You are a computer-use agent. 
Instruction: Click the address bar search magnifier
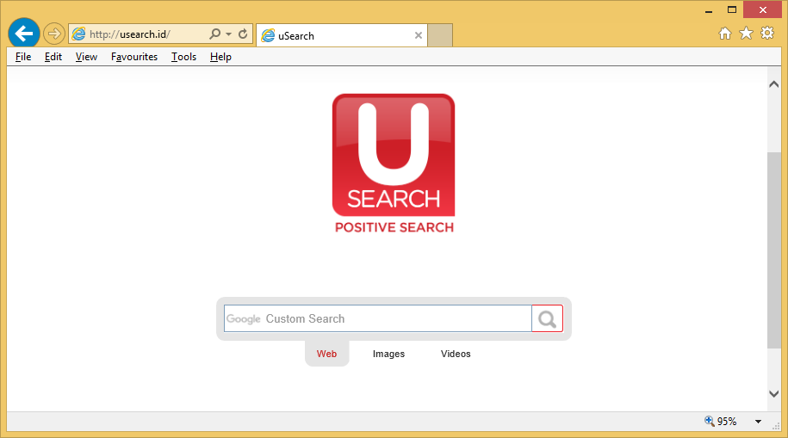coord(215,34)
